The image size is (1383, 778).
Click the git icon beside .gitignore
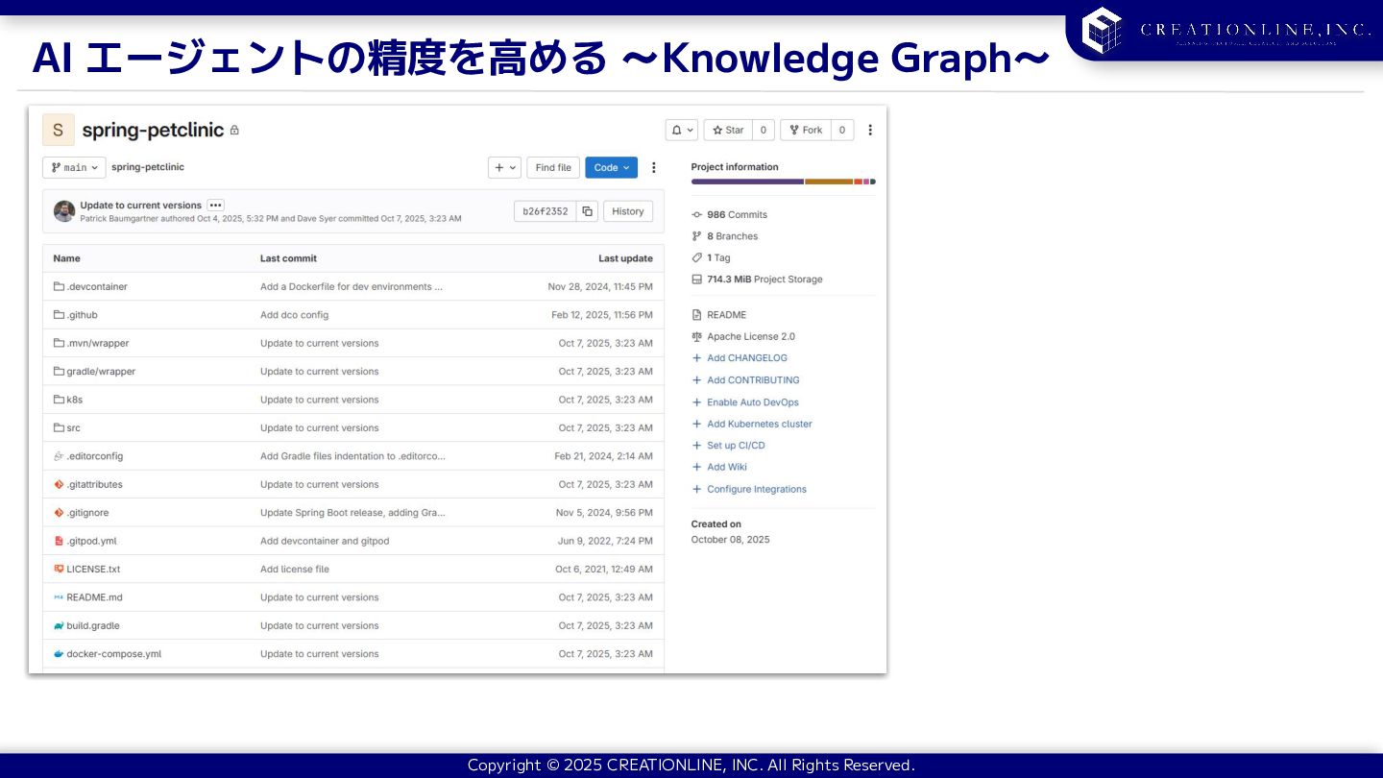[59, 513]
